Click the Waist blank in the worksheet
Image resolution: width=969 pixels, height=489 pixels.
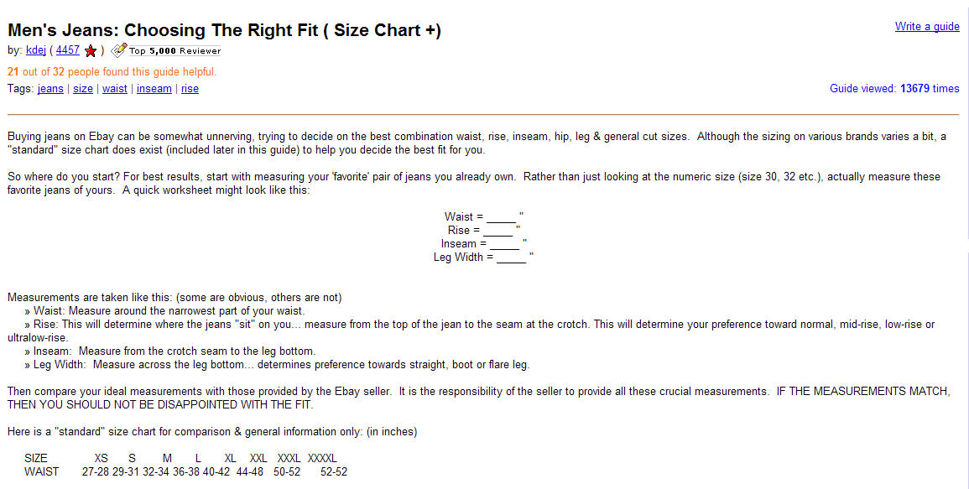(501, 216)
